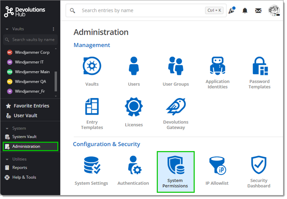Viewport: 287px width, 199px height.
Task: Open System Permissions shield icon
Action: click(x=176, y=165)
